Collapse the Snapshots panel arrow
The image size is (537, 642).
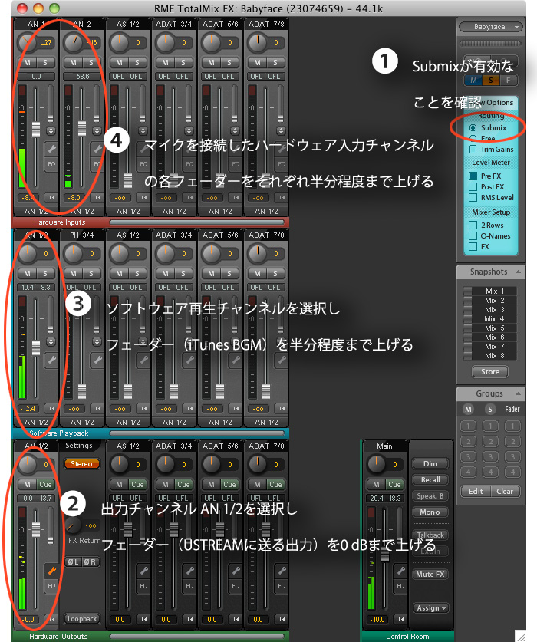[518, 272]
